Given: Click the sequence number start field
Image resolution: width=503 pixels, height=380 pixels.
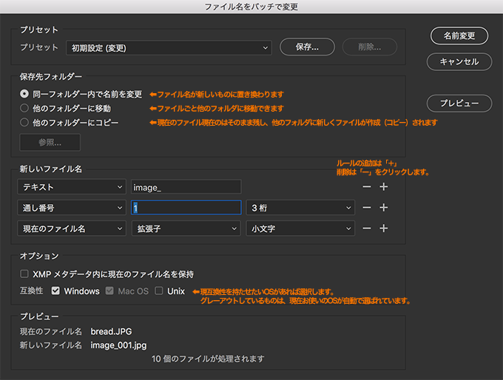Looking at the screenshot, I should pos(186,208).
